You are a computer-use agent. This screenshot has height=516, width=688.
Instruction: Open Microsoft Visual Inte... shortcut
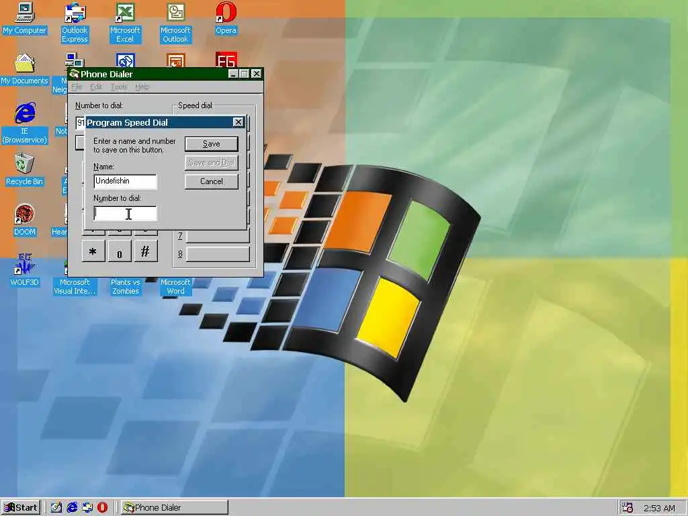(75, 286)
